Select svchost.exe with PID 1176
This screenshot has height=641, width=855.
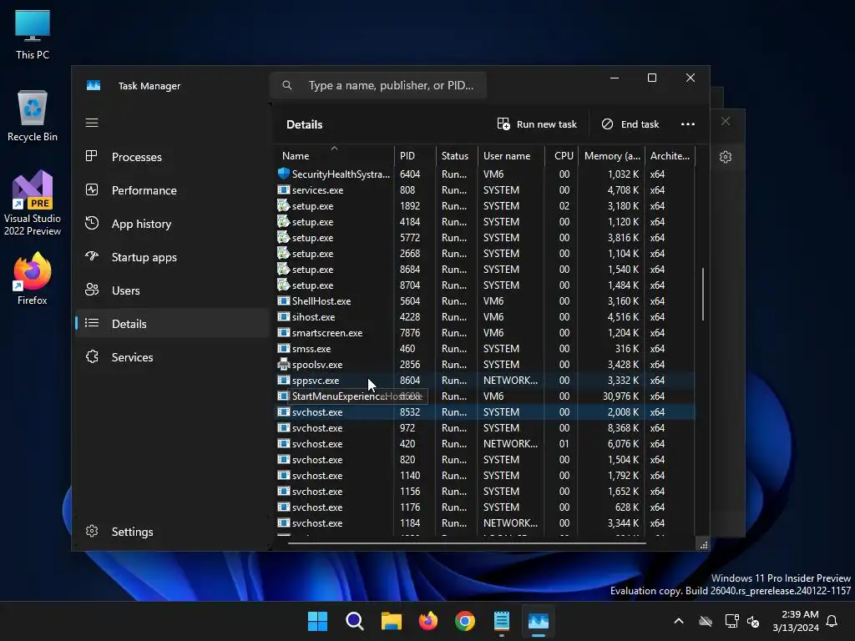click(484, 507)
